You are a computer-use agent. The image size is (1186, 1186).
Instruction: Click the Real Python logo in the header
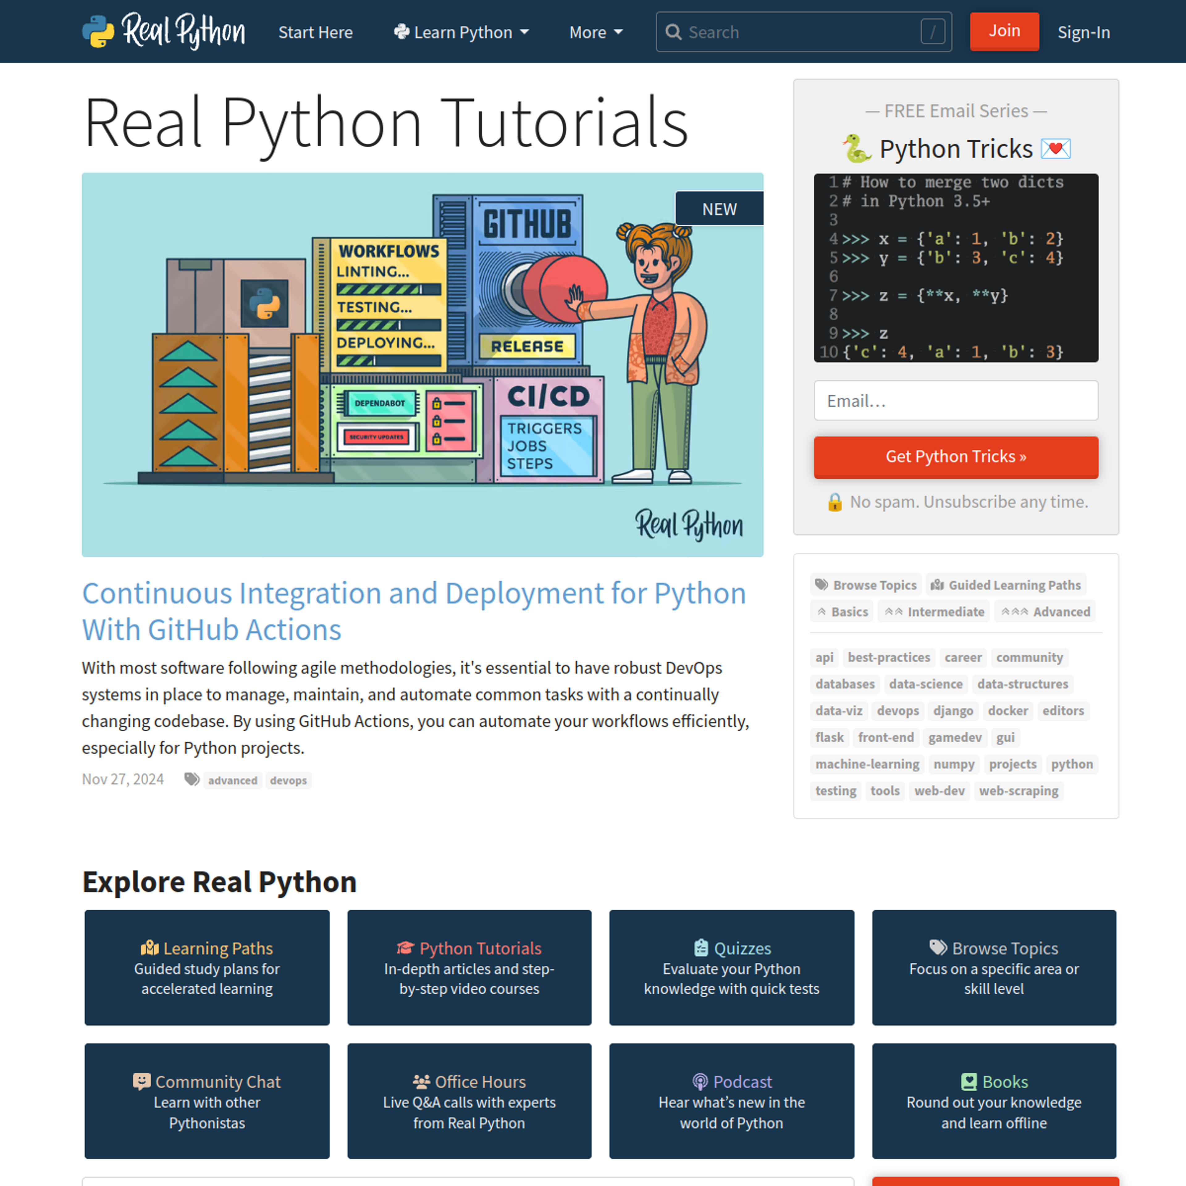click(x=163, y=31)
